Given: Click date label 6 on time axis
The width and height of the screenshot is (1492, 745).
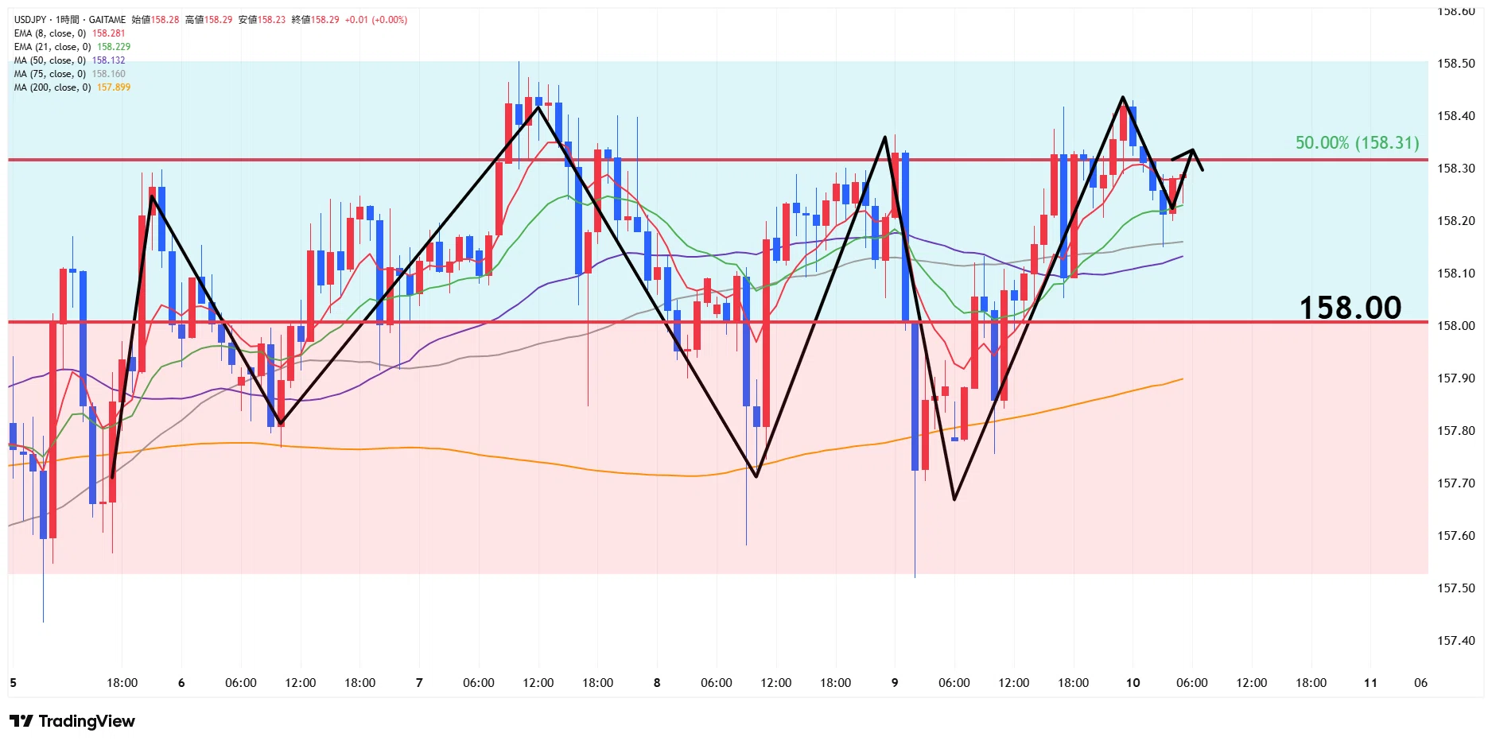Looking at the screenshot, I should click(181, 683).
